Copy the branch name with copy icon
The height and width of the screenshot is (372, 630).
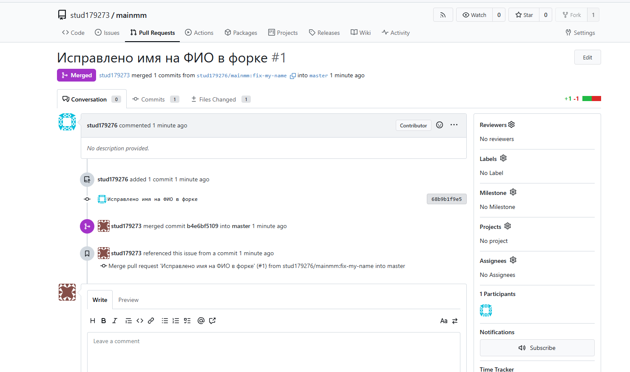[292, 76]
